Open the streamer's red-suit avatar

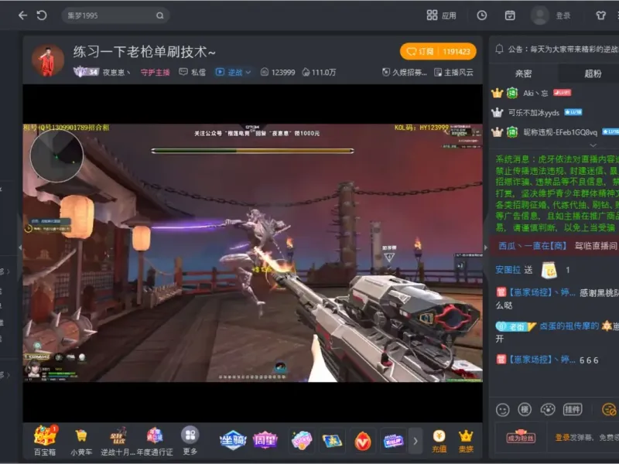pyautogui.click(x=48, y=60)
